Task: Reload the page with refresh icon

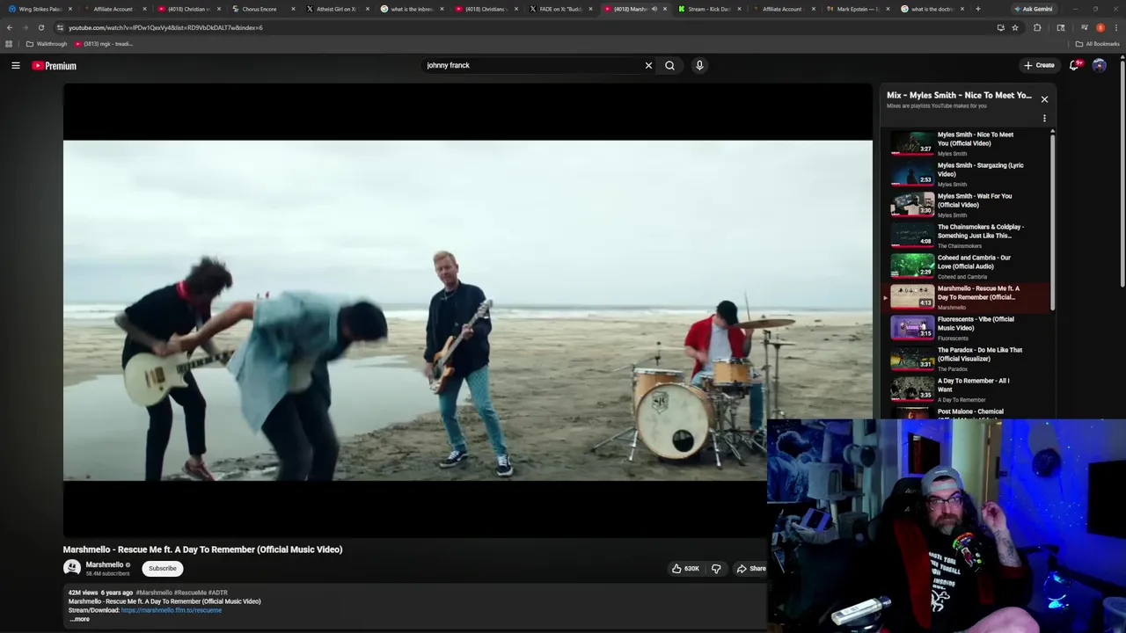Action: point(40,27)
